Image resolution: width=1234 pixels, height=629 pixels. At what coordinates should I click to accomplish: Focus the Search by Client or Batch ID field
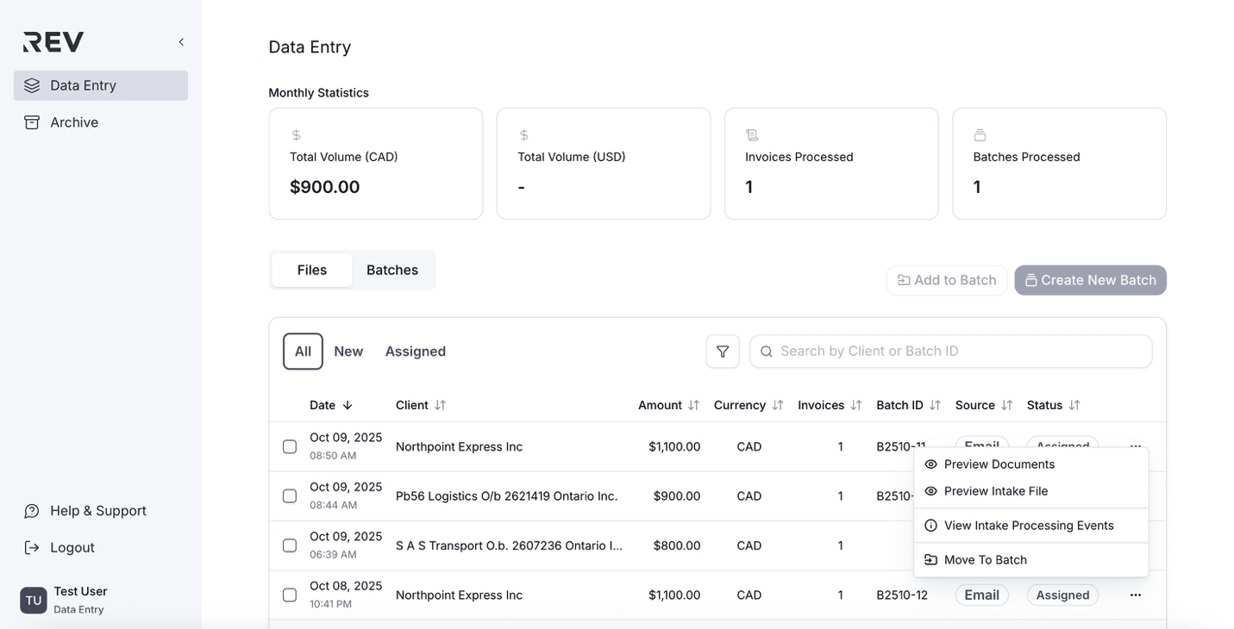pyautogui.click(x=950, y=352)
